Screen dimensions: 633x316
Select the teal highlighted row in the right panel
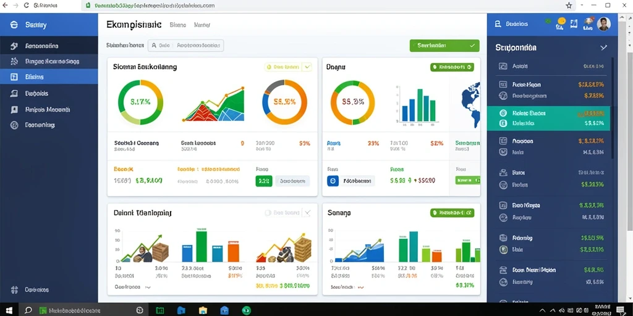pyautogui.click(x=549, y=118)
